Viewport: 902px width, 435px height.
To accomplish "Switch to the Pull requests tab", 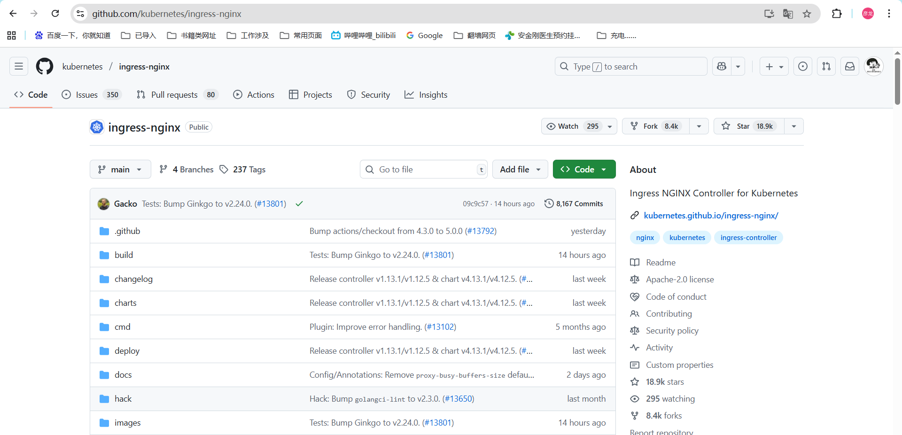I will tap(177, 95).
